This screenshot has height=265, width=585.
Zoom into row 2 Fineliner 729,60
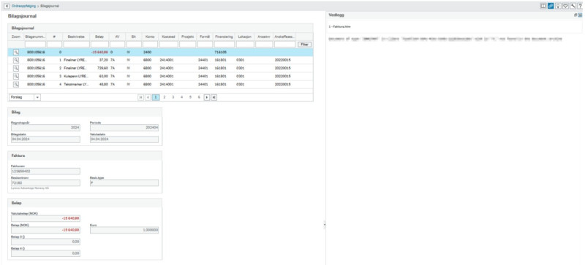tap(16, 68)
